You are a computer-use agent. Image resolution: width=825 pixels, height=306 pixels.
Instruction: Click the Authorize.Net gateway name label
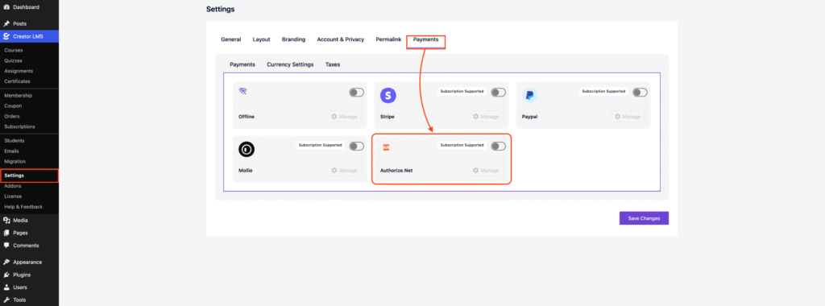(x=396, y=171)
